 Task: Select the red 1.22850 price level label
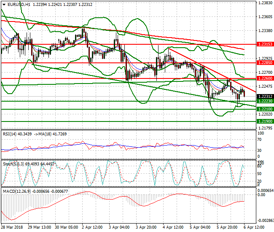click(x=265, y=63)
